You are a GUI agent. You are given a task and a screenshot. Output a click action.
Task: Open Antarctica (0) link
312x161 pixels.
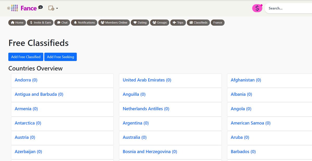(28, 123)
